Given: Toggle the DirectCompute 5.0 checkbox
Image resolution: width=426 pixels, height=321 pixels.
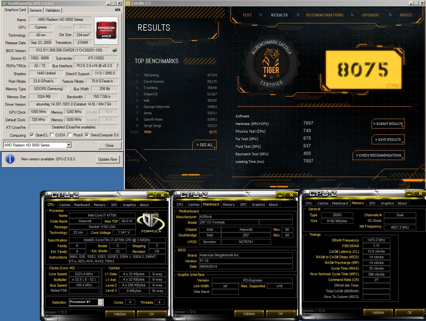Looking at the screenshot, I should (x=87, y=135).
